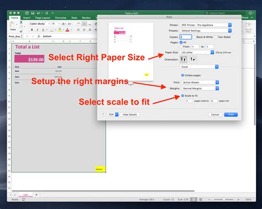
Task: Click the Paste clipboard icon
Action: pyautogui.click(x=13, y=24)
